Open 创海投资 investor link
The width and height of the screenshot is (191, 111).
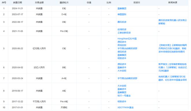[122, 29]
